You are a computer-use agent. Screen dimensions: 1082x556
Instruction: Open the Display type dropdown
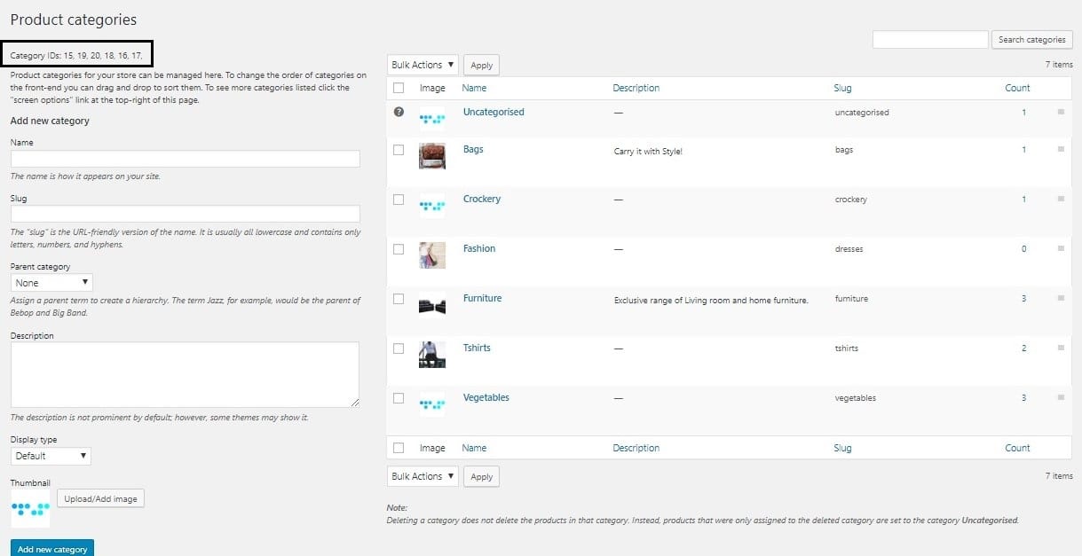click(x=51, y=456)
